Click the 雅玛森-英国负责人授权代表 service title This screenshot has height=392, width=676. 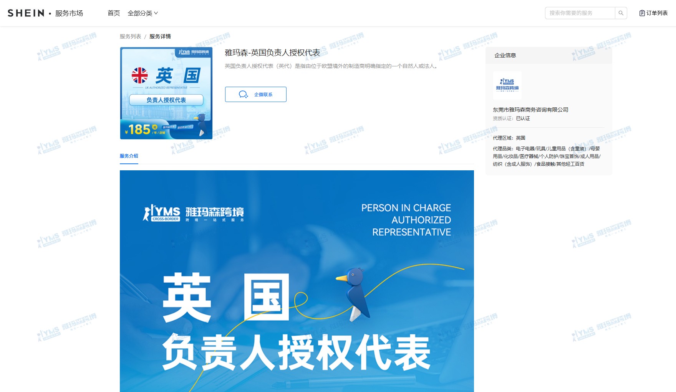tap(272, 53)
